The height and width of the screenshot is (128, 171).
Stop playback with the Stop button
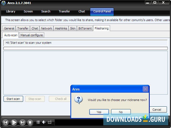click(x=30, y=122)
